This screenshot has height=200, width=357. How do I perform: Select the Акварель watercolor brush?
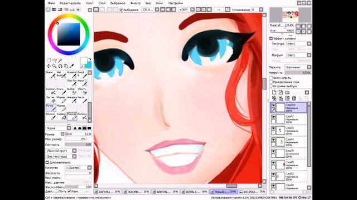point(72,99)
